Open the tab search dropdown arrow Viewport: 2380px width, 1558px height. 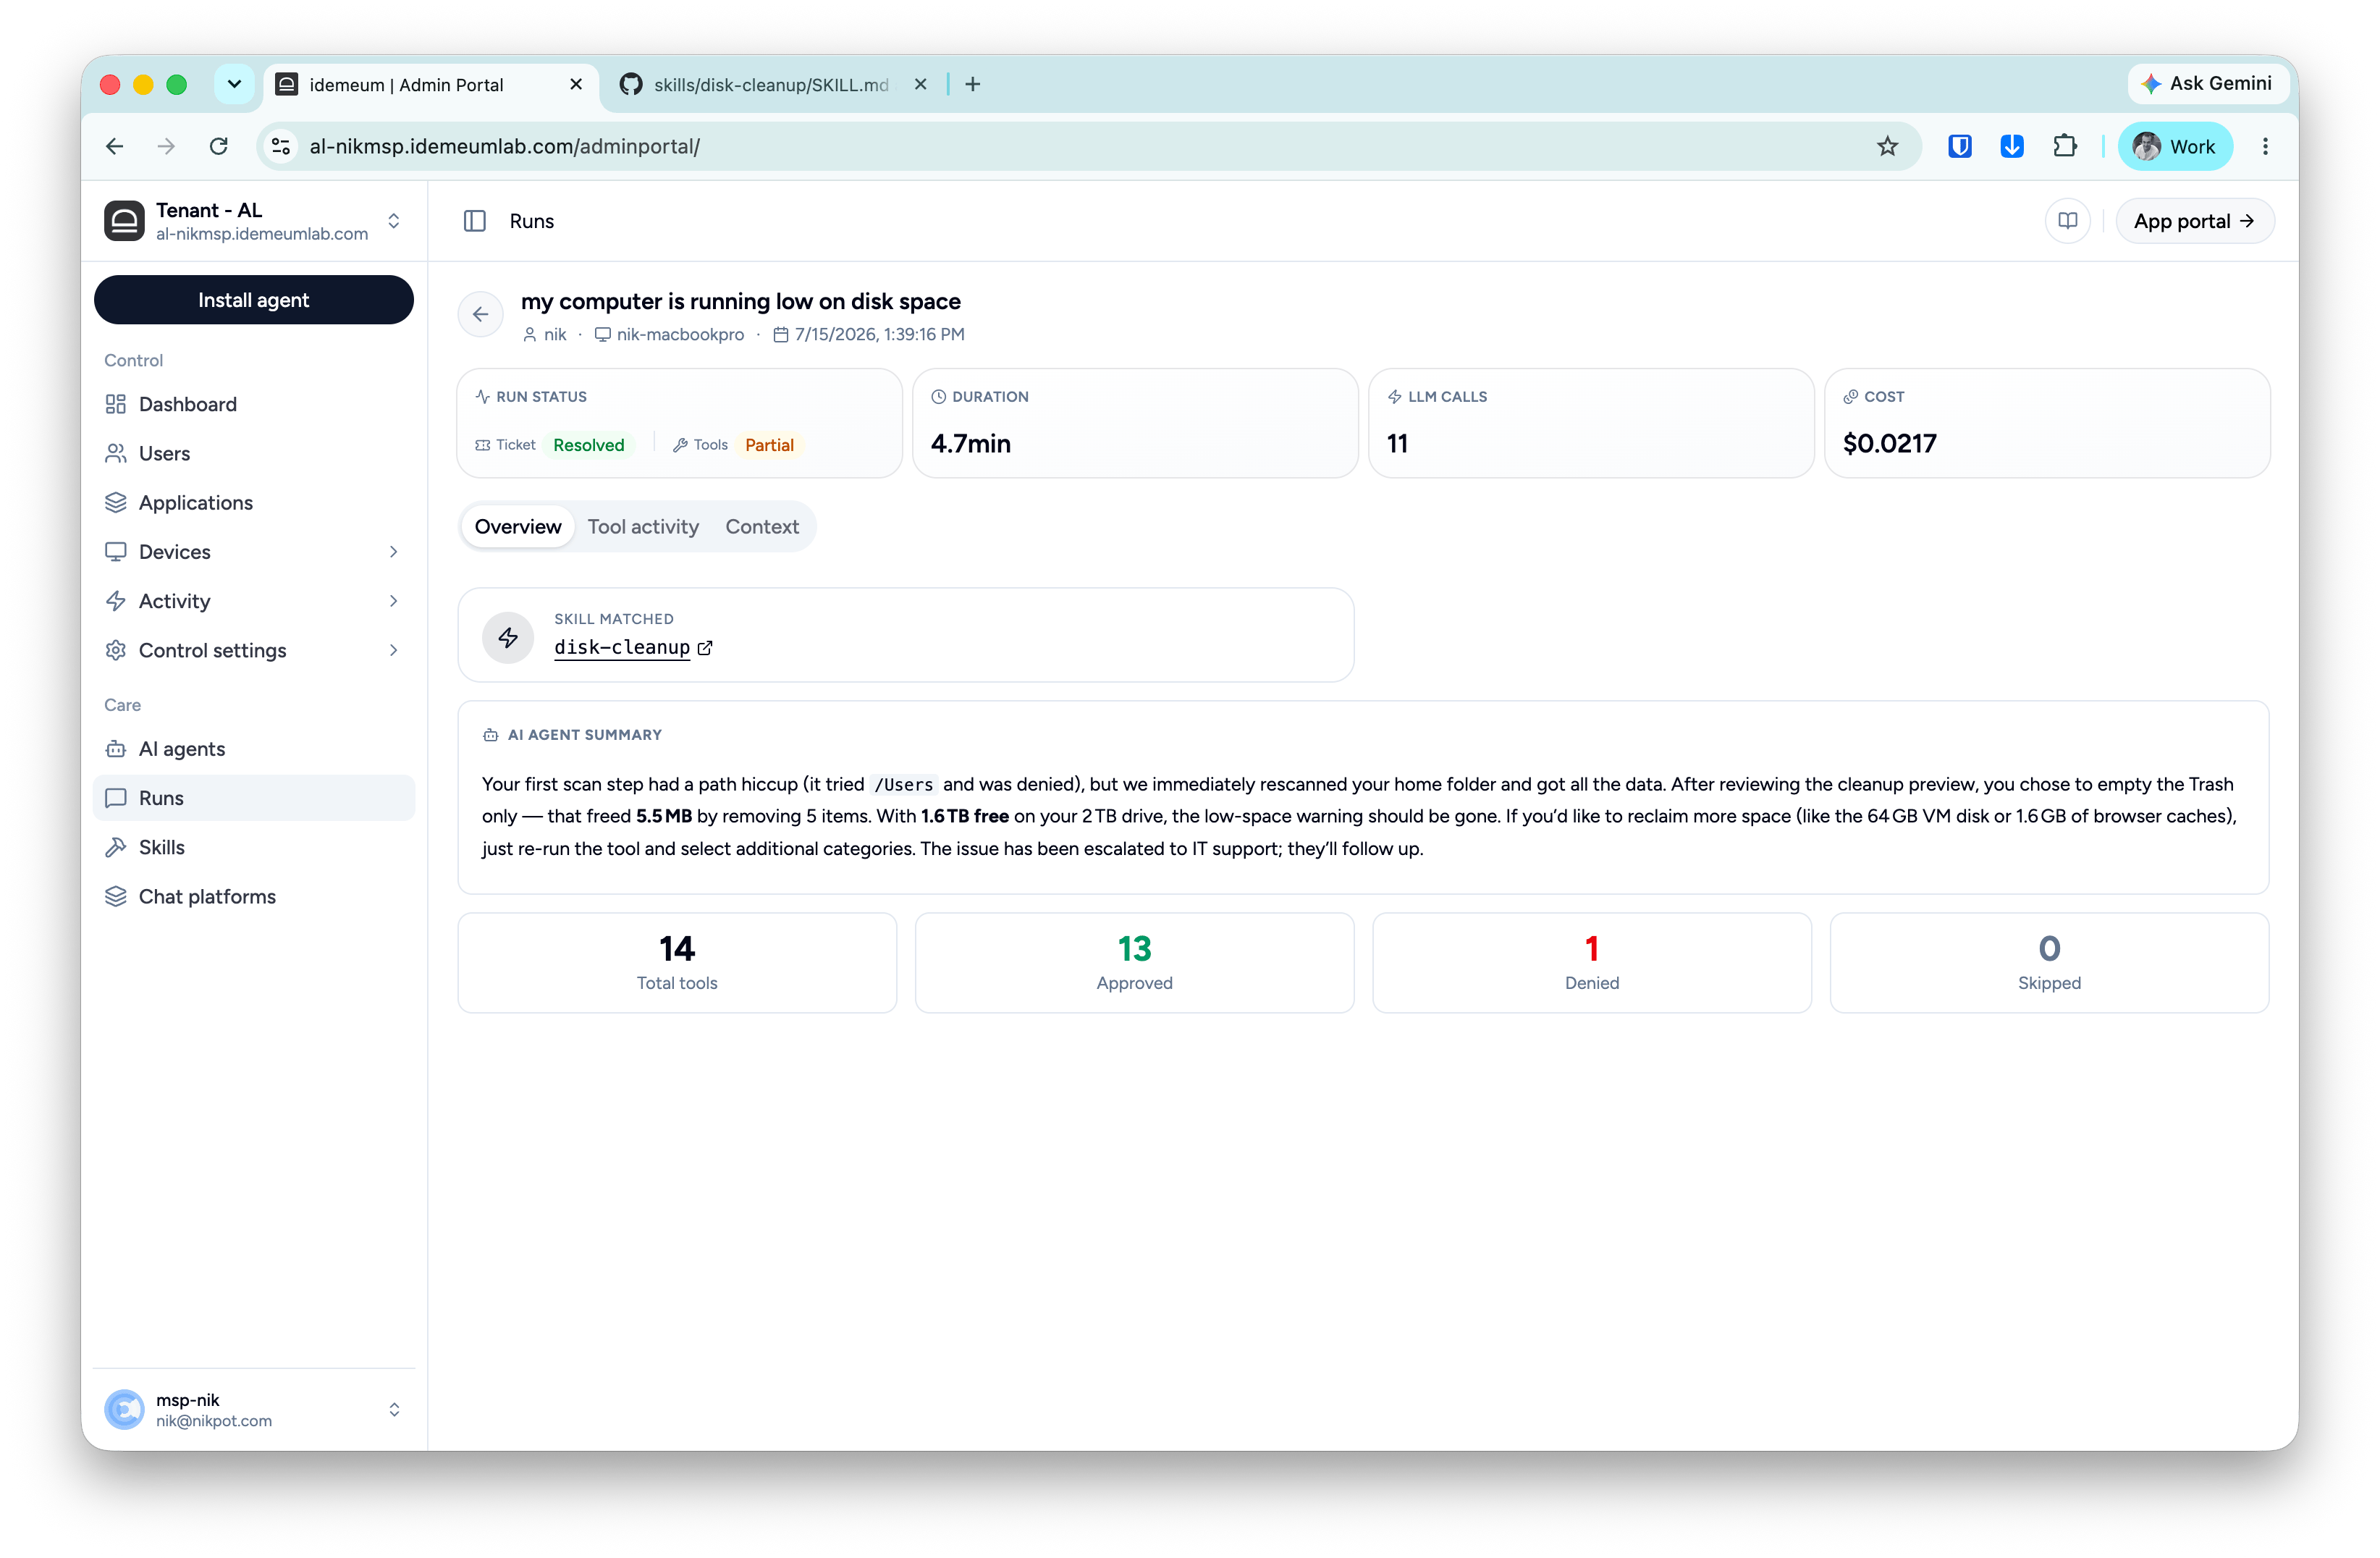[234, 84]
